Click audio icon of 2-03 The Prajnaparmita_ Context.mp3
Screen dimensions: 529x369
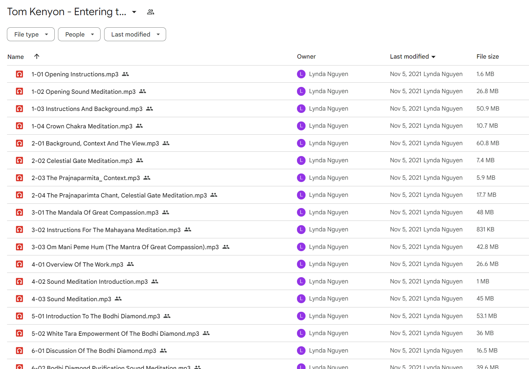[x=19, y=178]
